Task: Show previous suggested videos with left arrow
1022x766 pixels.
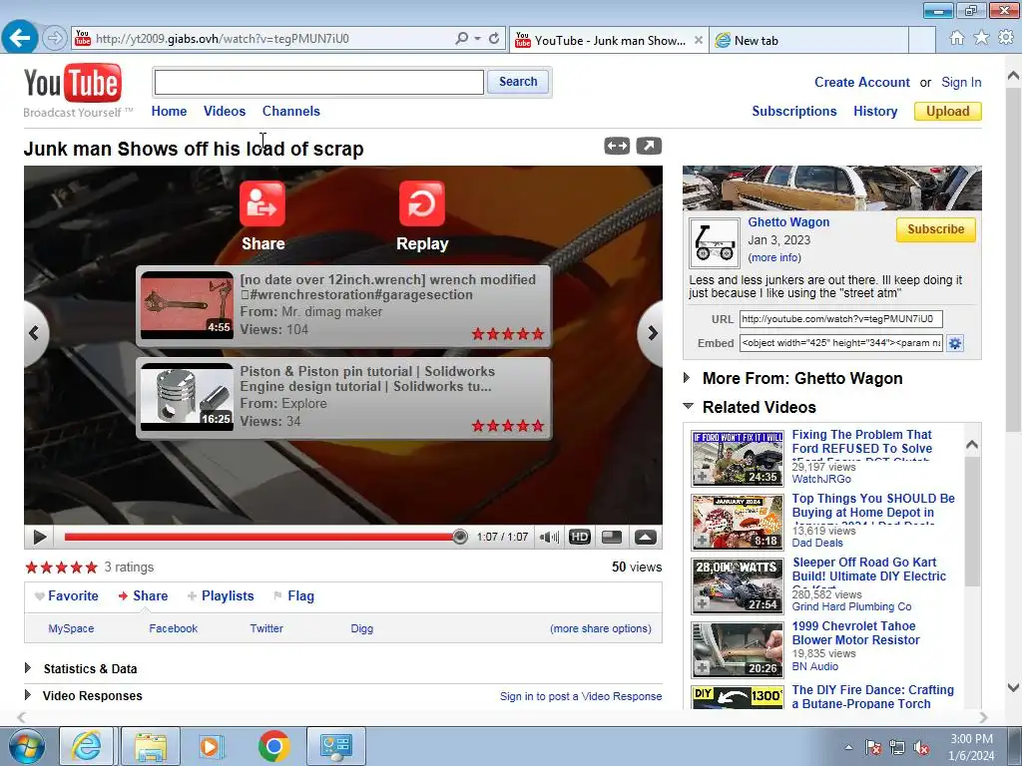Action: click(35, 333)
